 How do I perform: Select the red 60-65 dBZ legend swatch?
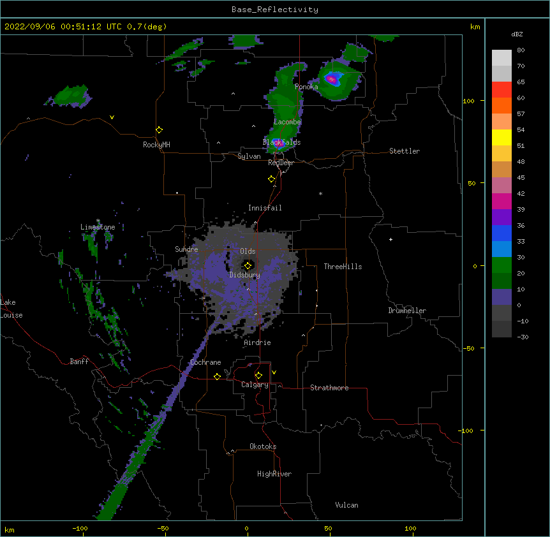[x=502, y=90]
